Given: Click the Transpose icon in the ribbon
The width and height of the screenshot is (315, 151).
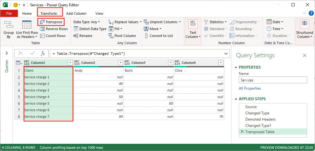Looking at the screenshot, I should pyautogui.click(x=42, y=22).
